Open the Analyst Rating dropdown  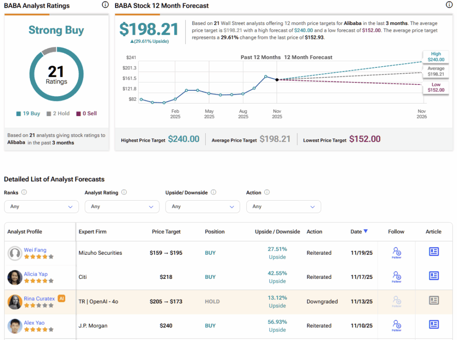[x=122, y=206]
